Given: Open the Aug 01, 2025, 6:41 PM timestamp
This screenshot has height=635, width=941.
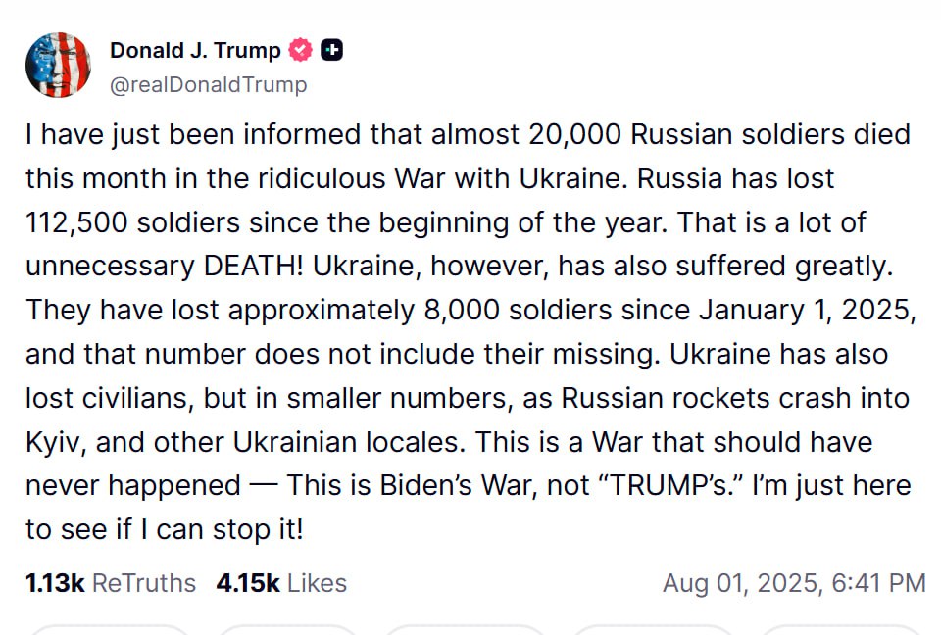Looking at the screenshot, I should point(794,583).
